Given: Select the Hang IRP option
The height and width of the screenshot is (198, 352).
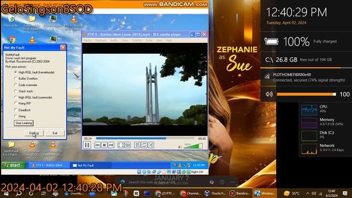Looking at the screenshot, I should coord(23,103).
